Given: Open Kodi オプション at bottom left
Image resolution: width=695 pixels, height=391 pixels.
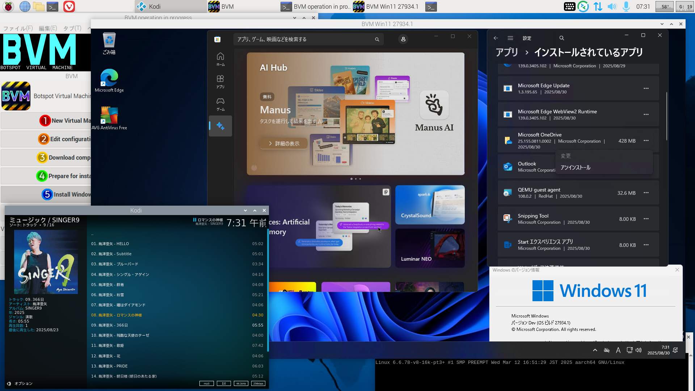Looking at the screenshot, I should click(20, 383).
